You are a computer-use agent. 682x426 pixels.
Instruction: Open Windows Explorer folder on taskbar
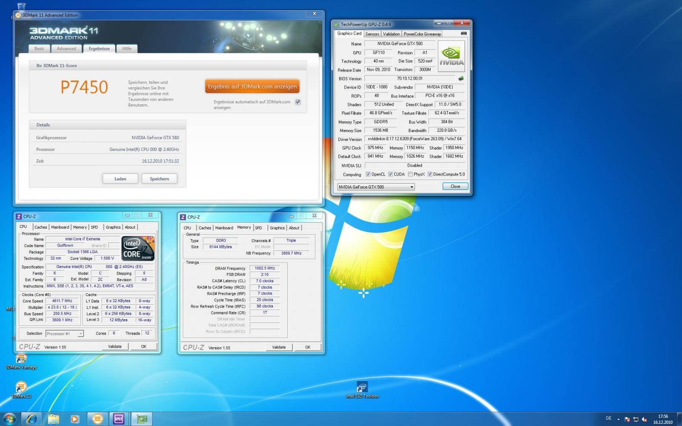tap(53, 419)
